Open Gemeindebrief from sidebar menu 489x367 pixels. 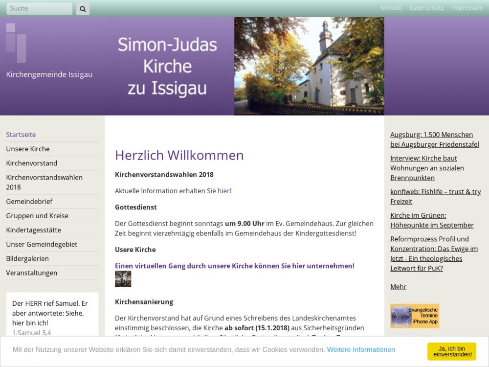click(x=29, y=201)
